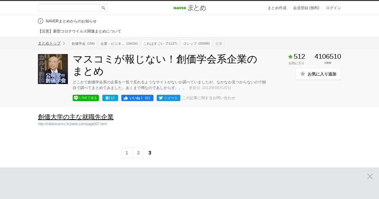The width and height of the screenshot is (379, 199).
Task: Open the NAVER まとめ logo home link
Action: (189, 8)
